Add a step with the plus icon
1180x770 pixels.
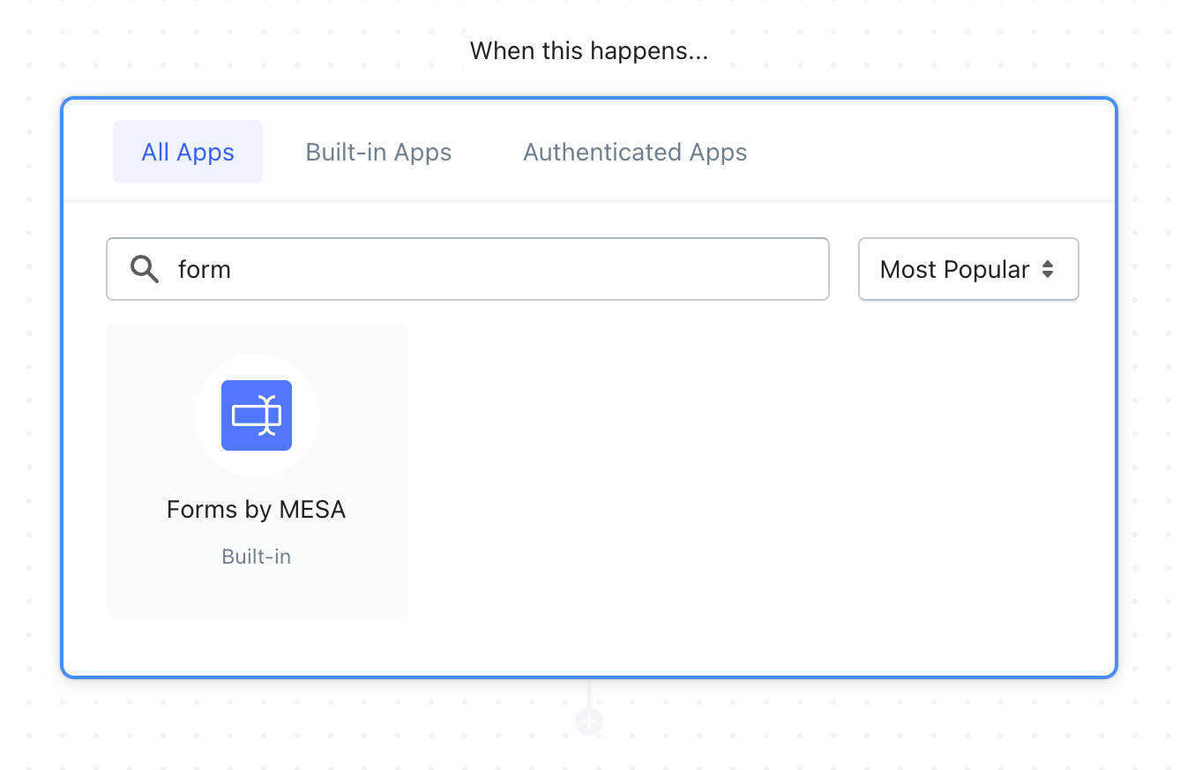point(589,722)
